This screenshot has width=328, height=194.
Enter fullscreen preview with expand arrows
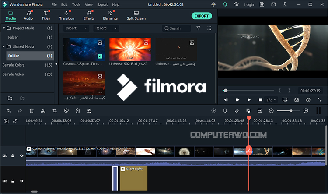(319, 100)
